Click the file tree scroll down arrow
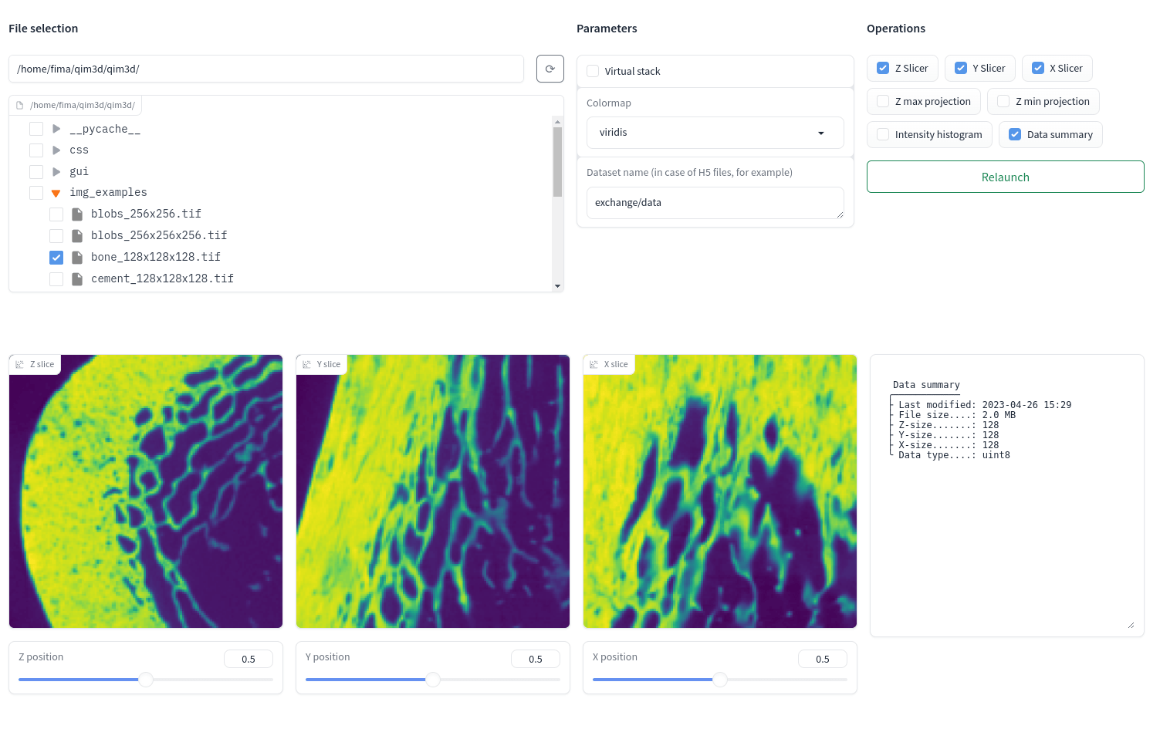This screenshot has height=729, width=1160. pos(557,286)
